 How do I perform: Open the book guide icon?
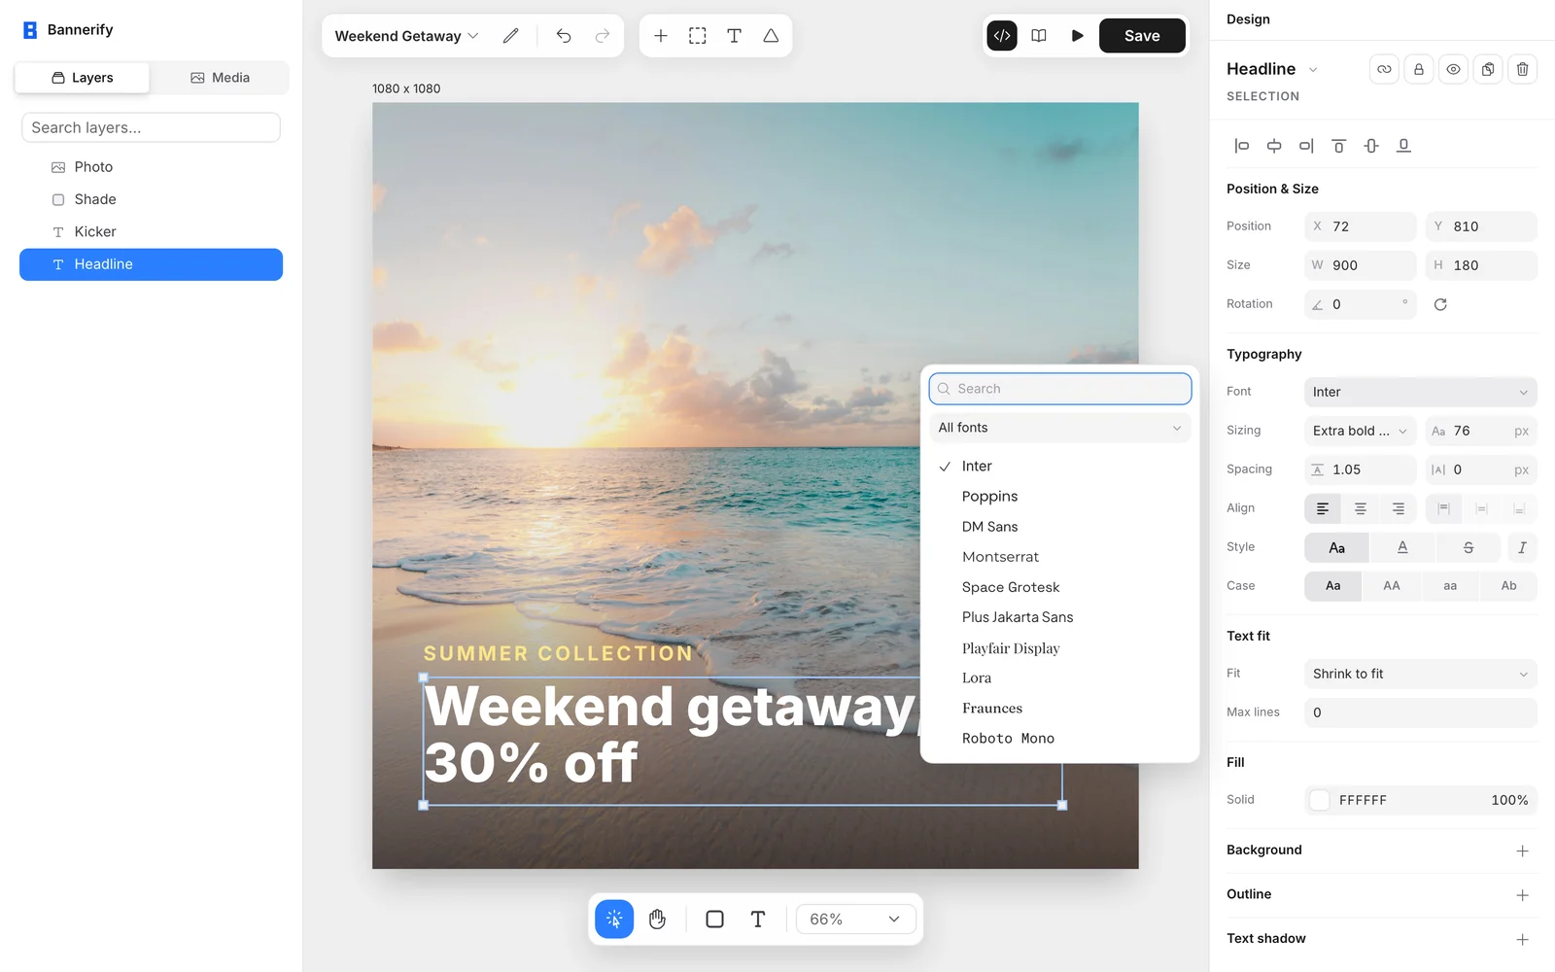tap(1039, 36)
